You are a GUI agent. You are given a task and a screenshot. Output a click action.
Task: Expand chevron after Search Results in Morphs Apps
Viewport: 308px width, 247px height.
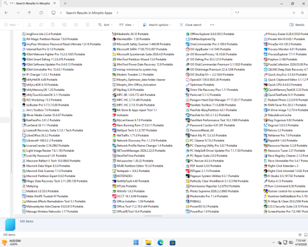(118, 13)
